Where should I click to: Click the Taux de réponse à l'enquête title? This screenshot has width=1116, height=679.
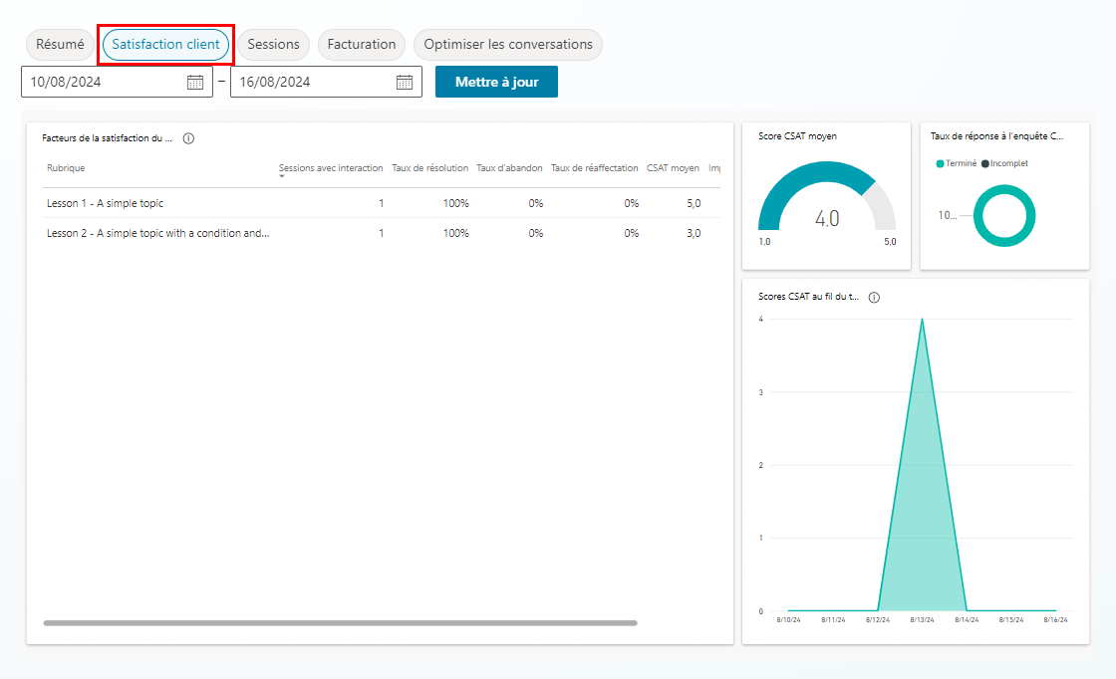point(996,135)
